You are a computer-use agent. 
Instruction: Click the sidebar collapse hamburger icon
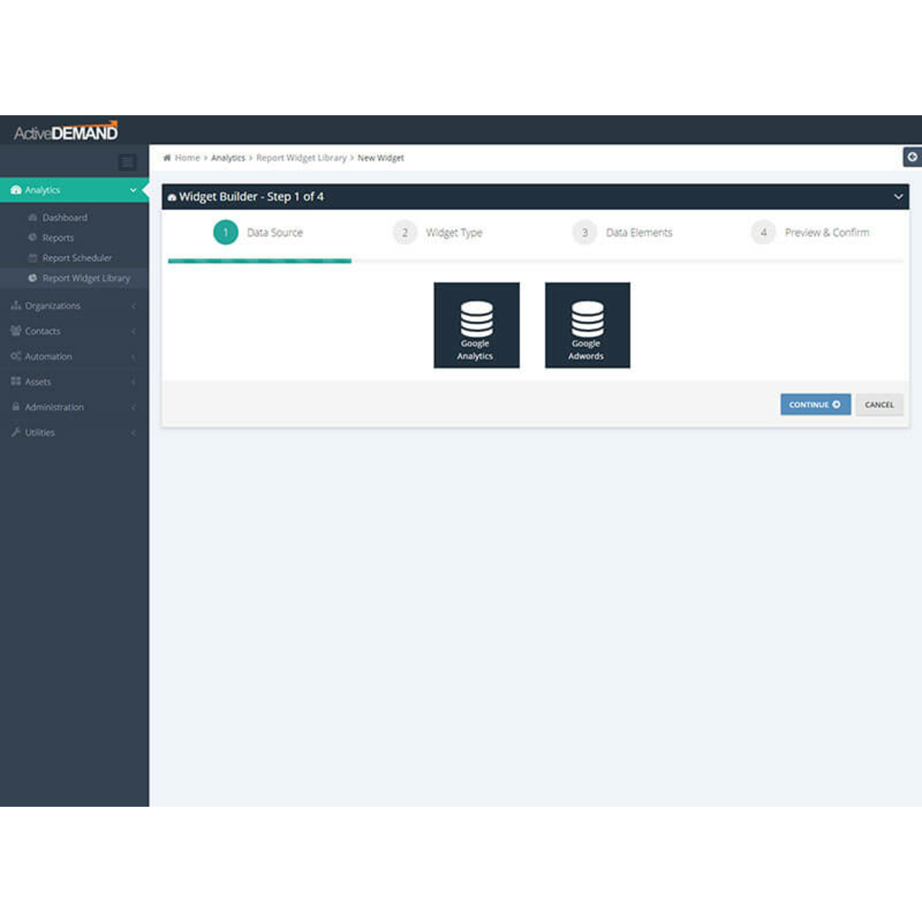pyautogui.click(x=127, y=161)
